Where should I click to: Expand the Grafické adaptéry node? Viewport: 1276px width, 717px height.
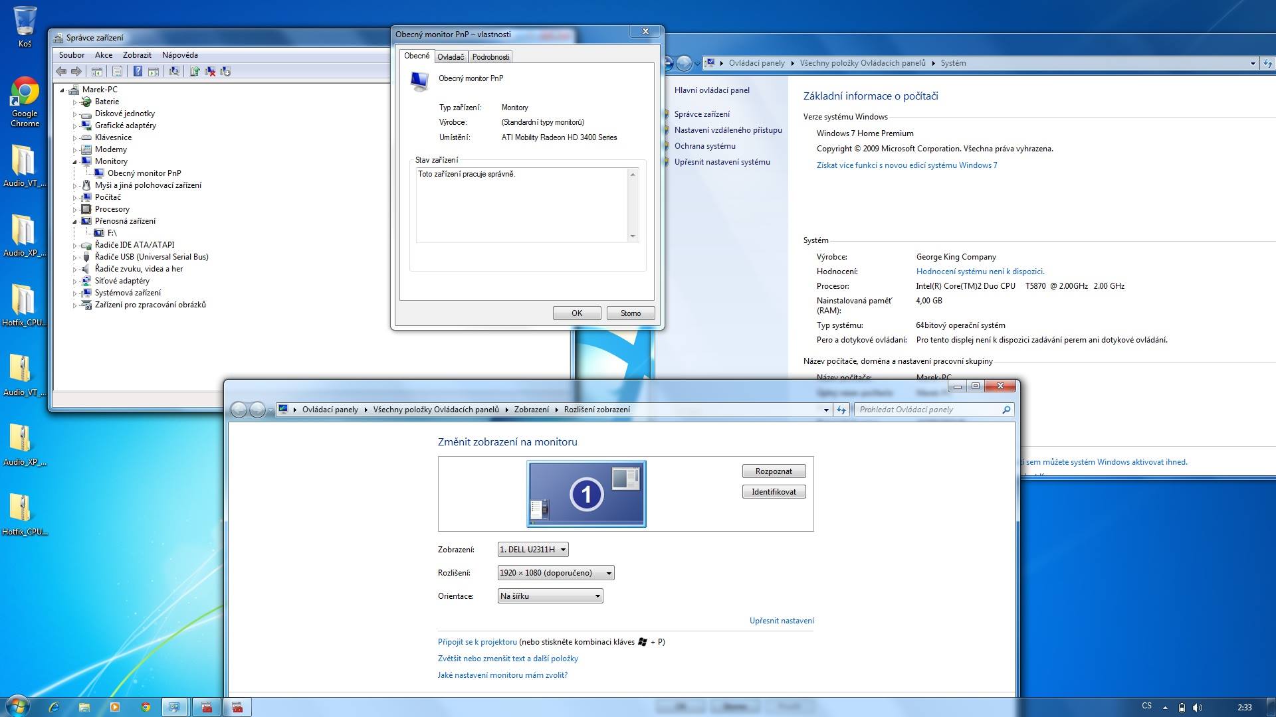pos(75,126)
